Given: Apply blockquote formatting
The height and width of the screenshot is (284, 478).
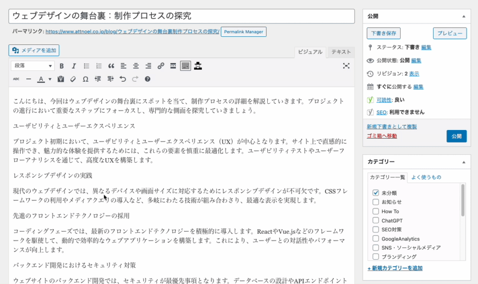Looking at the screenshot, I should point(111,66).
